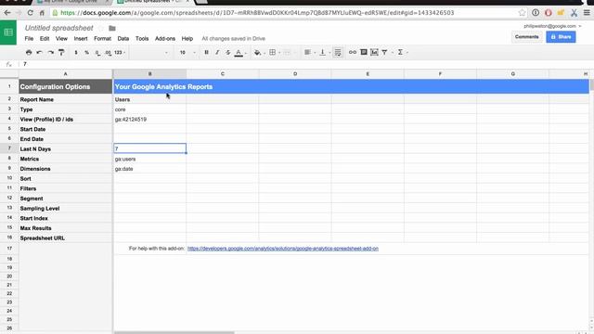
Task: Select cell containing ga:date
Action: 149,169
